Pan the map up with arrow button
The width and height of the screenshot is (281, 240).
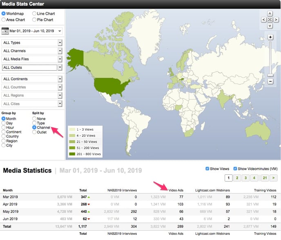269,13
